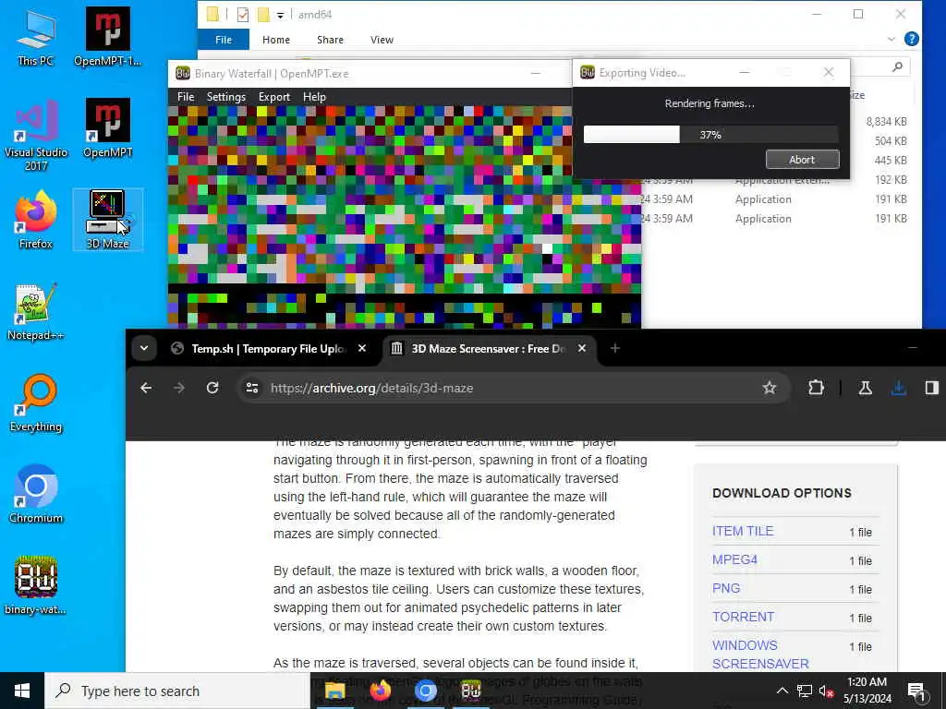Expand the browser tab search dropdown
This screenshot has height=709, width=946.
[144, 348]
